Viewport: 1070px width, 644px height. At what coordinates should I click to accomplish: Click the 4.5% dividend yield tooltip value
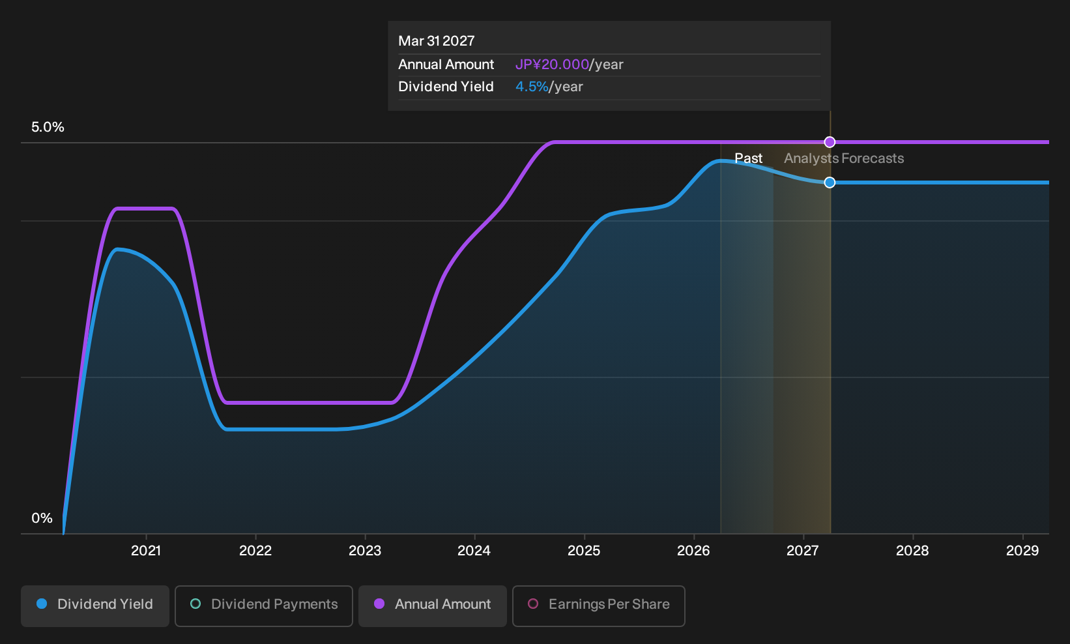532,87
